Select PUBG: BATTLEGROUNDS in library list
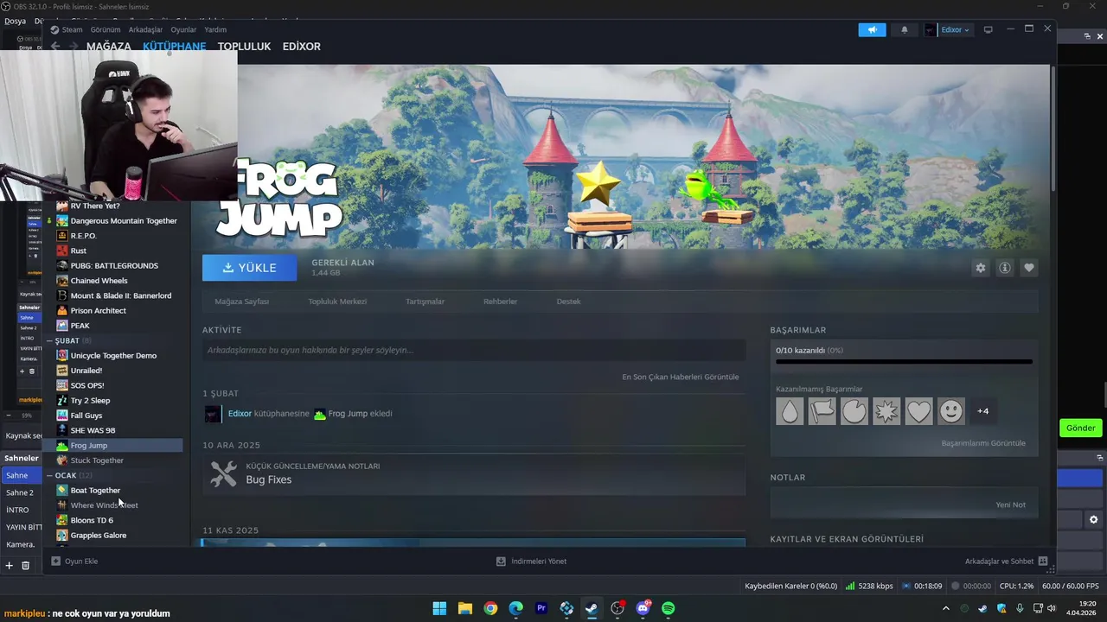 (116, 265)
